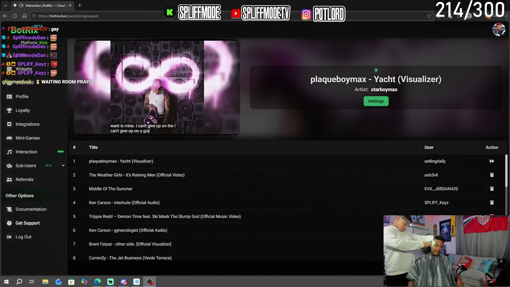Mute the BotRix tab audio
The image size is (510, 287).
click(x=20, y=6)
